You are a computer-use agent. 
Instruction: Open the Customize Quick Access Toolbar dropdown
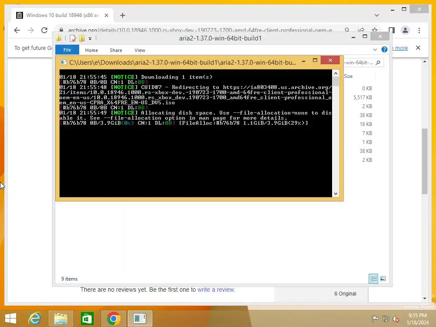(90, 39)
